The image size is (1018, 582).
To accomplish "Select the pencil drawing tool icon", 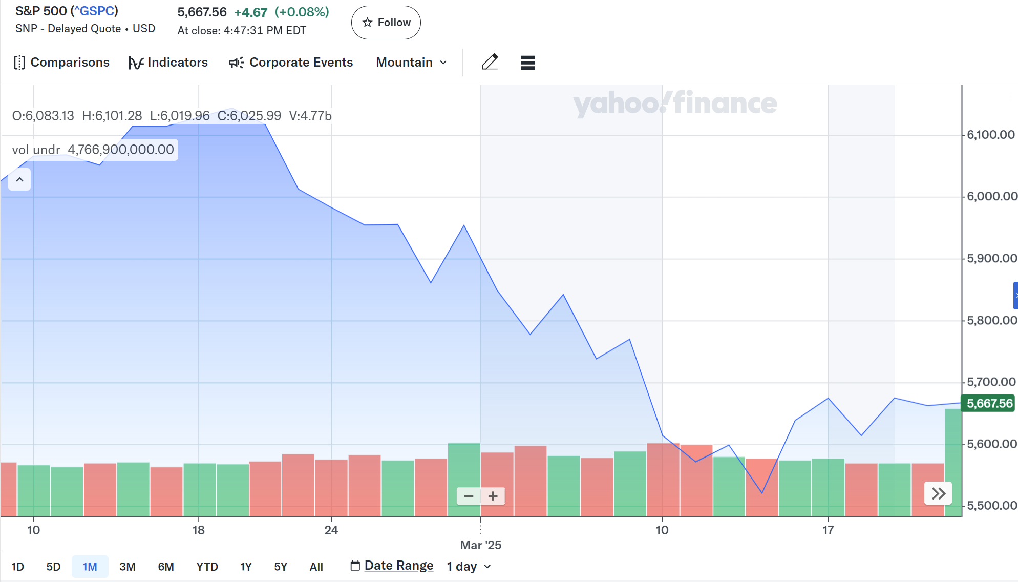I will click(x=490, y=62).
